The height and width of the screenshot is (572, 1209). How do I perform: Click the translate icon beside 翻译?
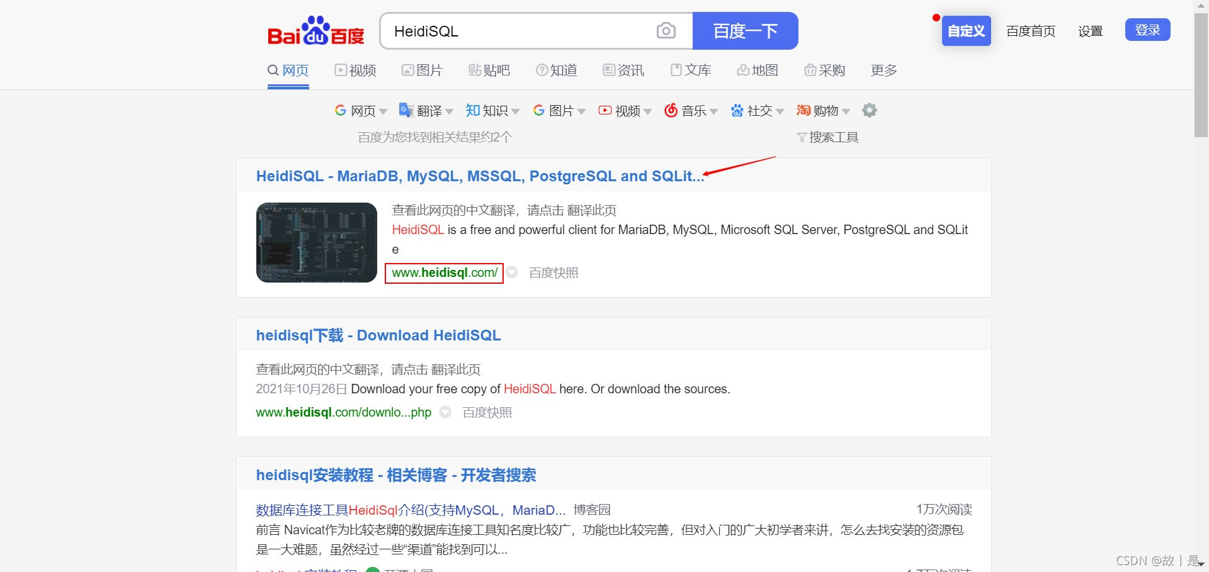tap(406, 111)
